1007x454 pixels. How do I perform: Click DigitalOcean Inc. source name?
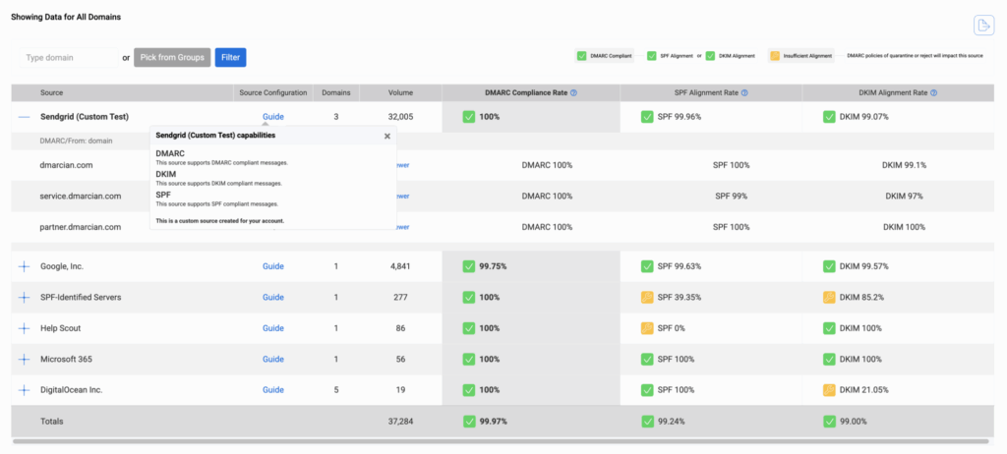[71, 390]
